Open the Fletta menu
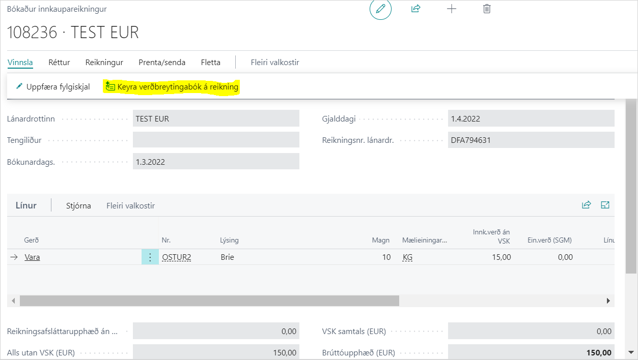 tap(211, 63)
